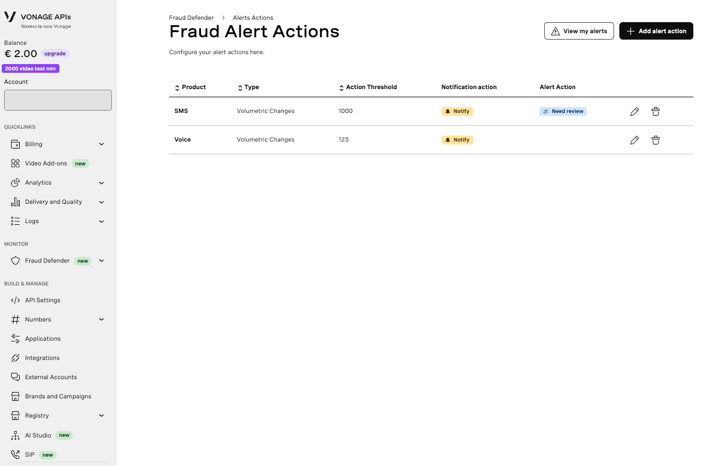Open External Accounts via its icon

15,377
